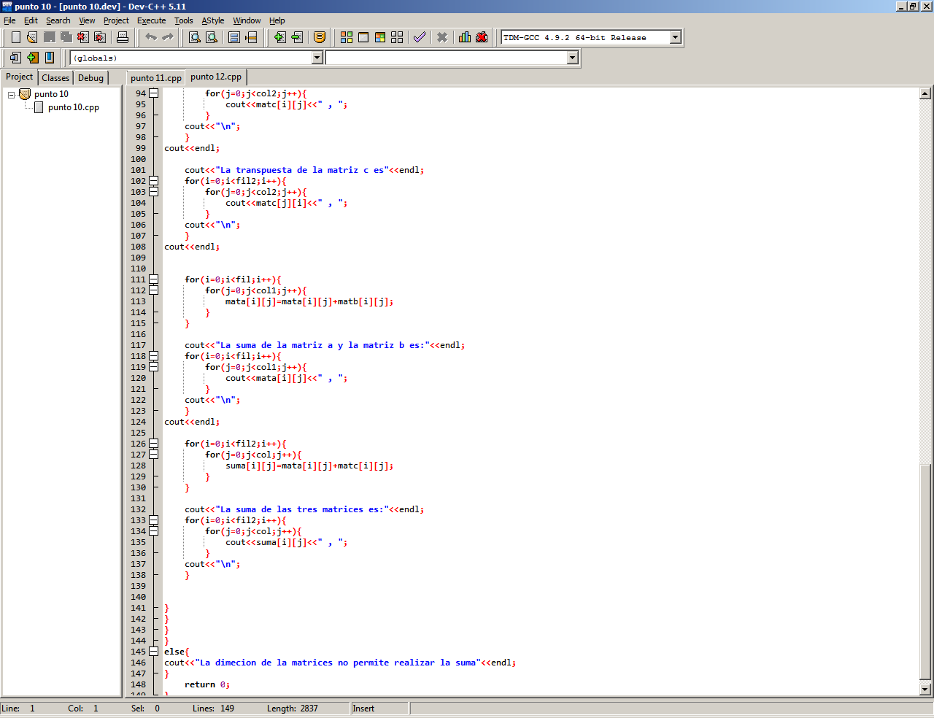Click the Compile & Run icon
Screen dimensions: 934x718
380,37
